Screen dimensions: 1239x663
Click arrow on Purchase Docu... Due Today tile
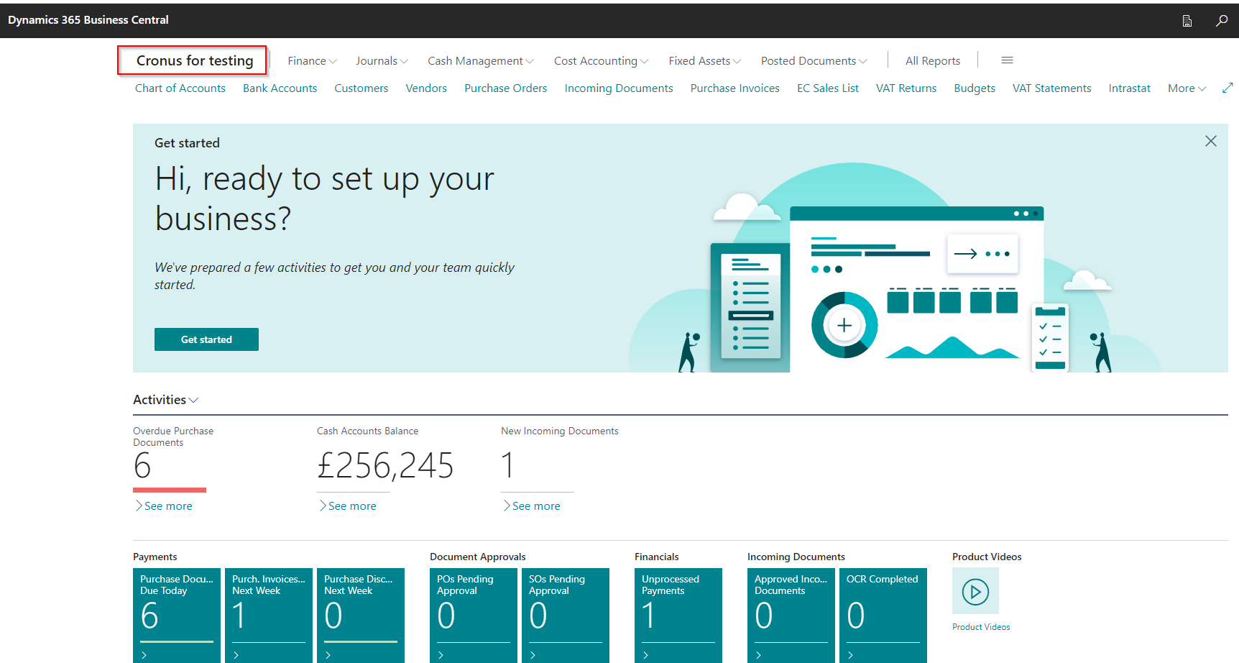click(x=144, y=655)
